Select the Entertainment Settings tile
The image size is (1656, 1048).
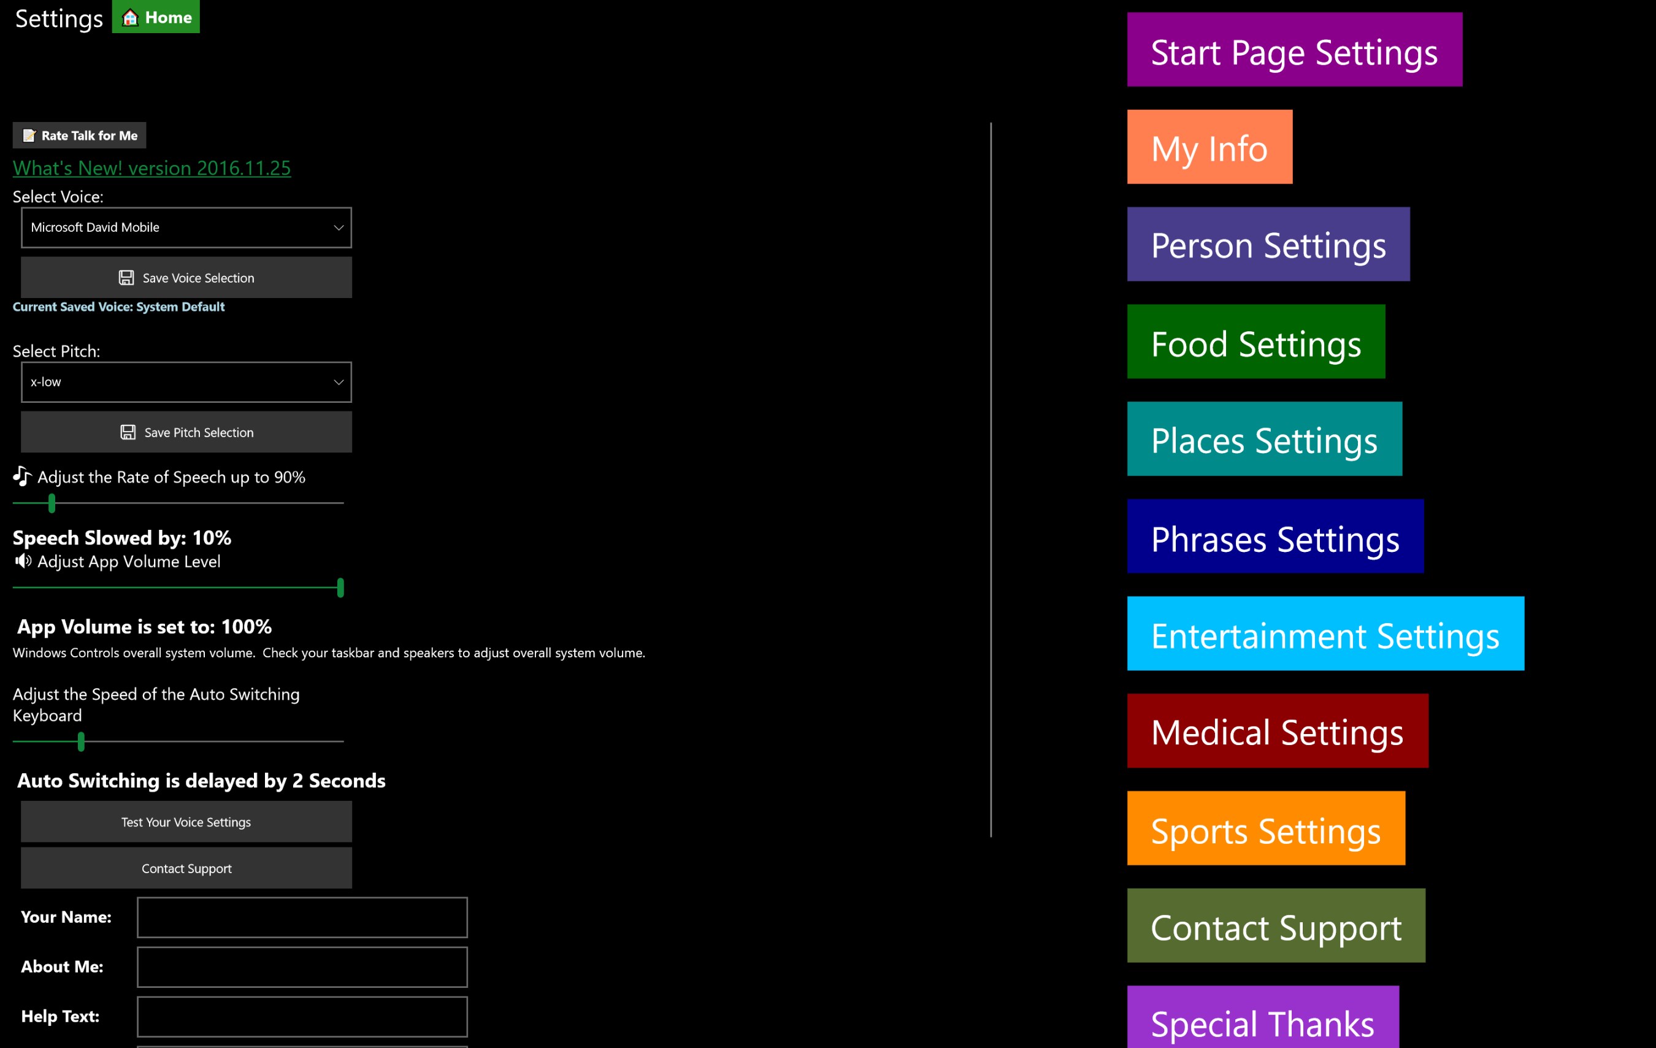pyautogui.click(x=1325, y=633)
